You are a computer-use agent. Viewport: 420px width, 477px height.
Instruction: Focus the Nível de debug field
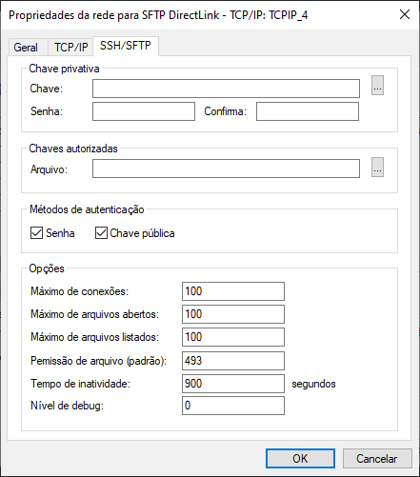tap(233, 406)
